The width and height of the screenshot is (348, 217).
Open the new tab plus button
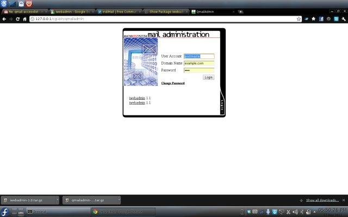tap(240, 11)
